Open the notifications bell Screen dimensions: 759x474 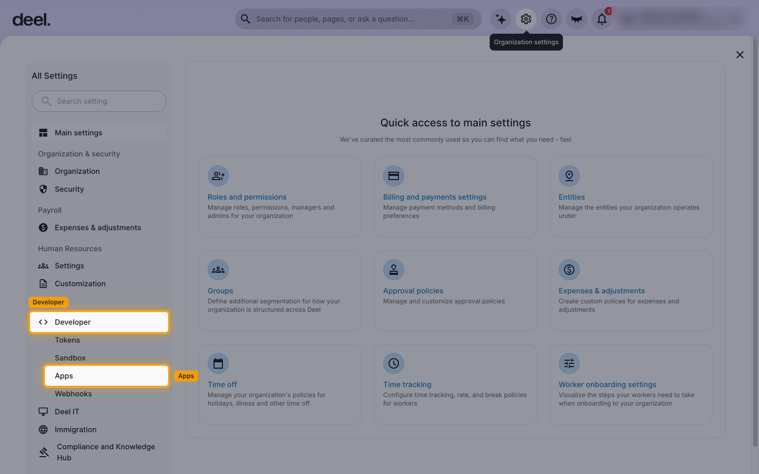tap(602, 19)
